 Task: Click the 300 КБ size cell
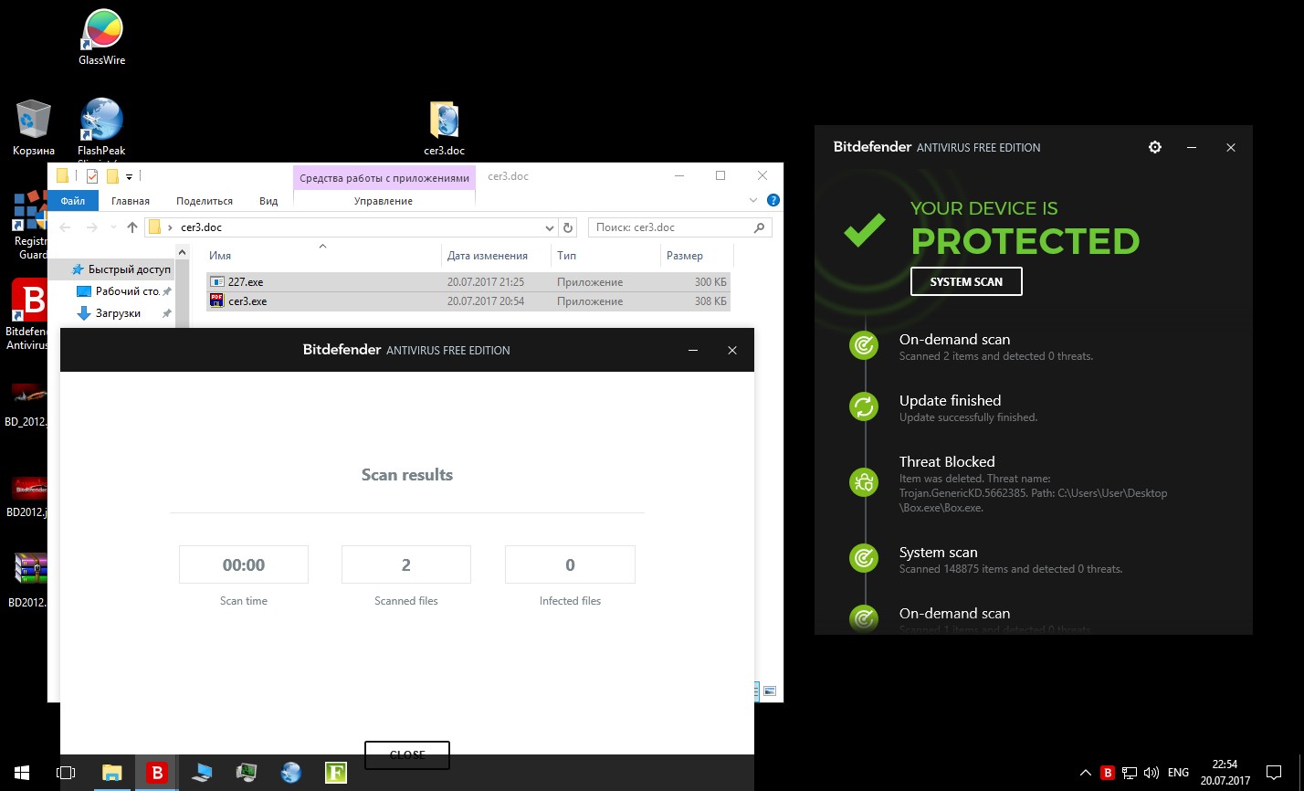coord(710,282)
